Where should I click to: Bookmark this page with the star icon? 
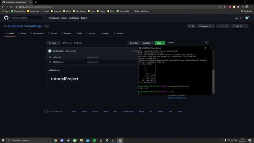225,7
